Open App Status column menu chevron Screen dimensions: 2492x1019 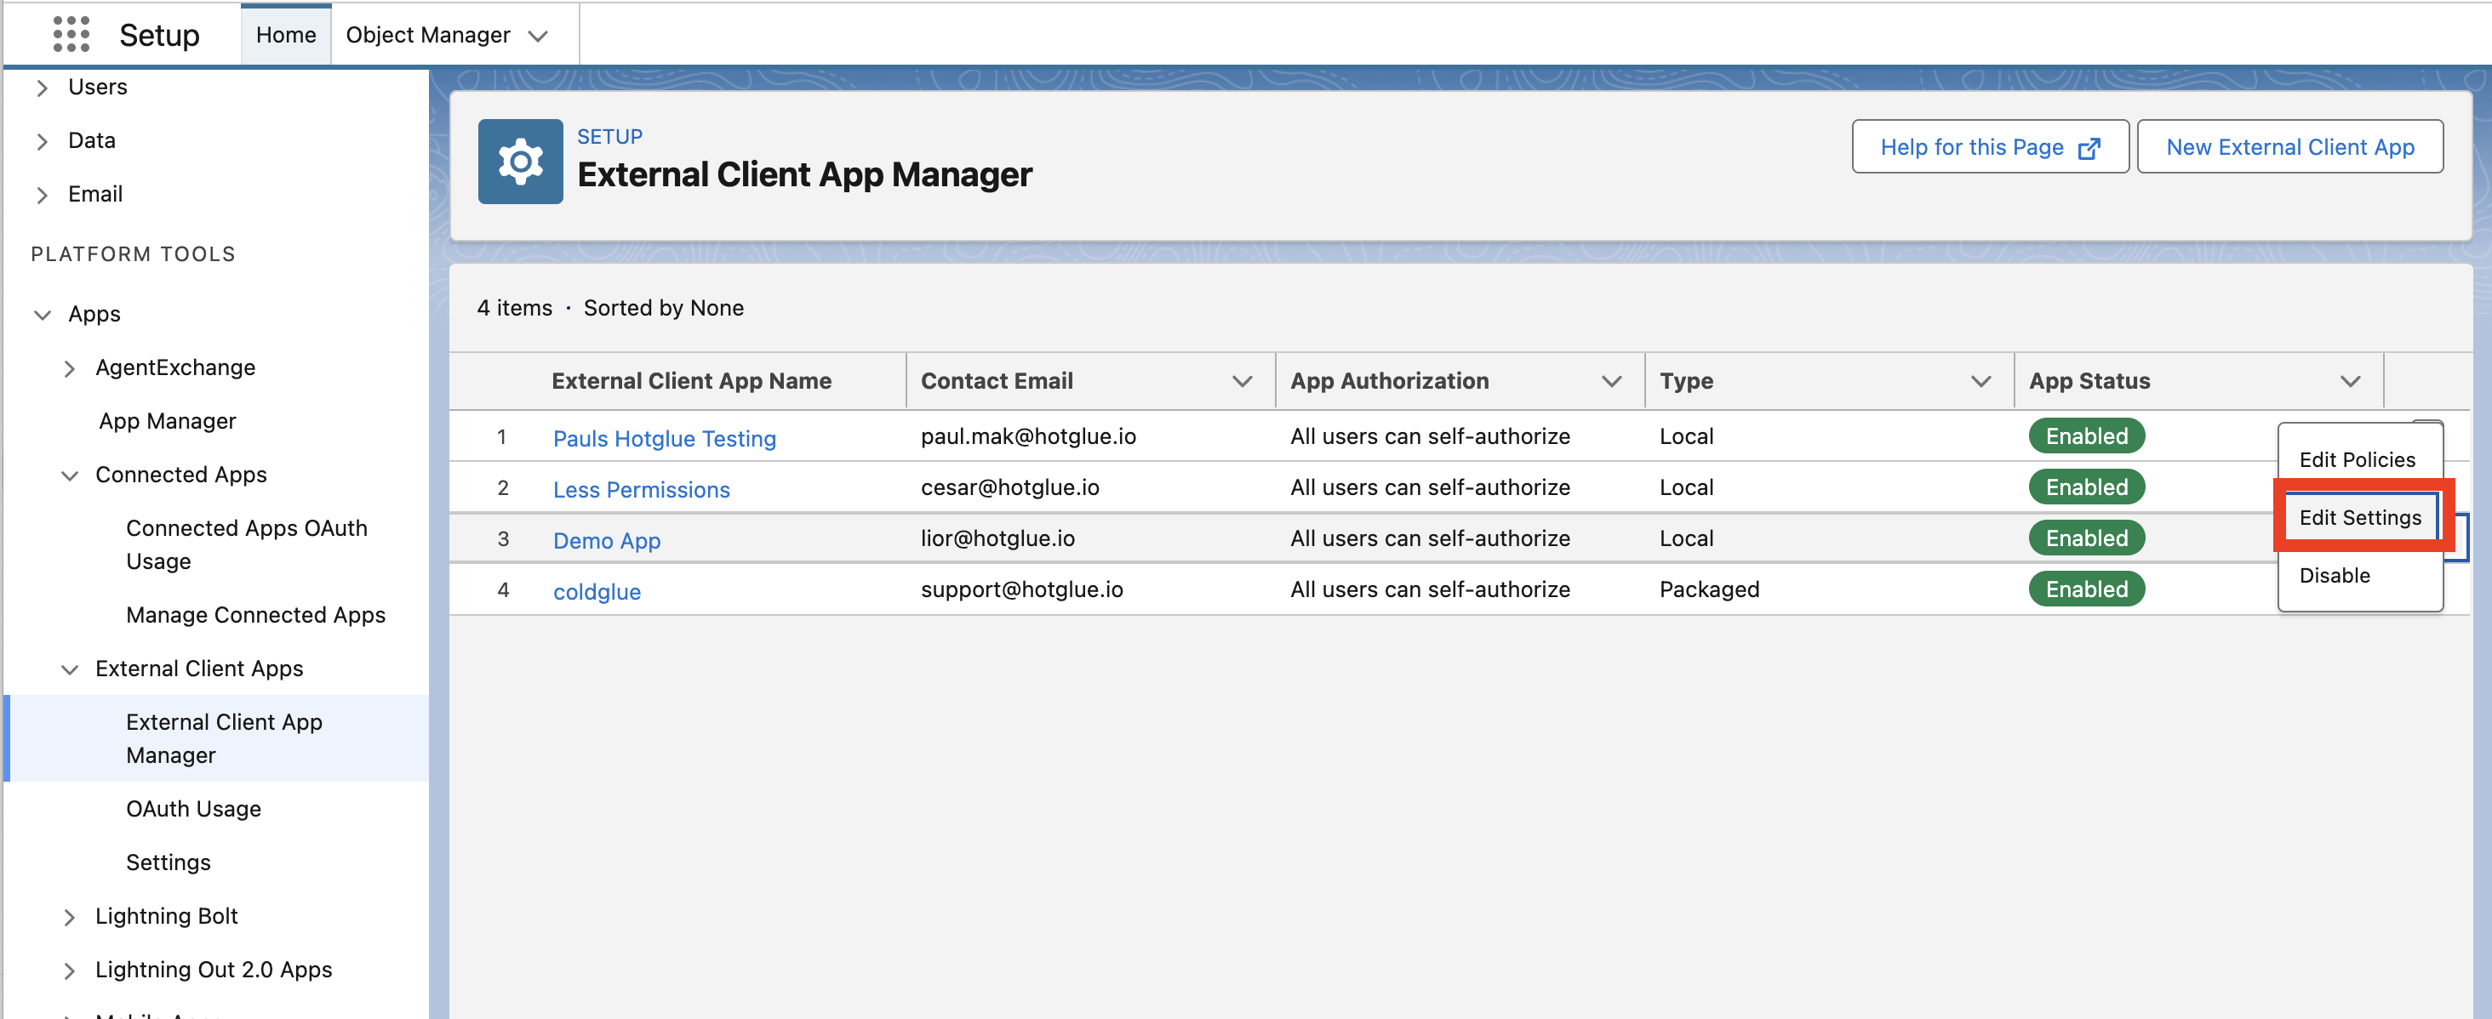click(2350, 382)
